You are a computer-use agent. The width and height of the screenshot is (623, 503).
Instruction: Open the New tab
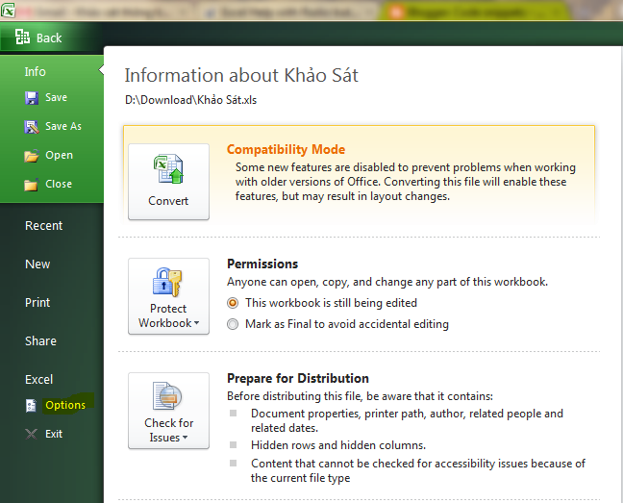coord(37,264)
